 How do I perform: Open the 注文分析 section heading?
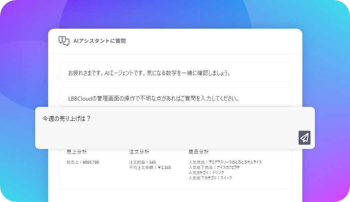pyautogui.click(x=139, y=152)
